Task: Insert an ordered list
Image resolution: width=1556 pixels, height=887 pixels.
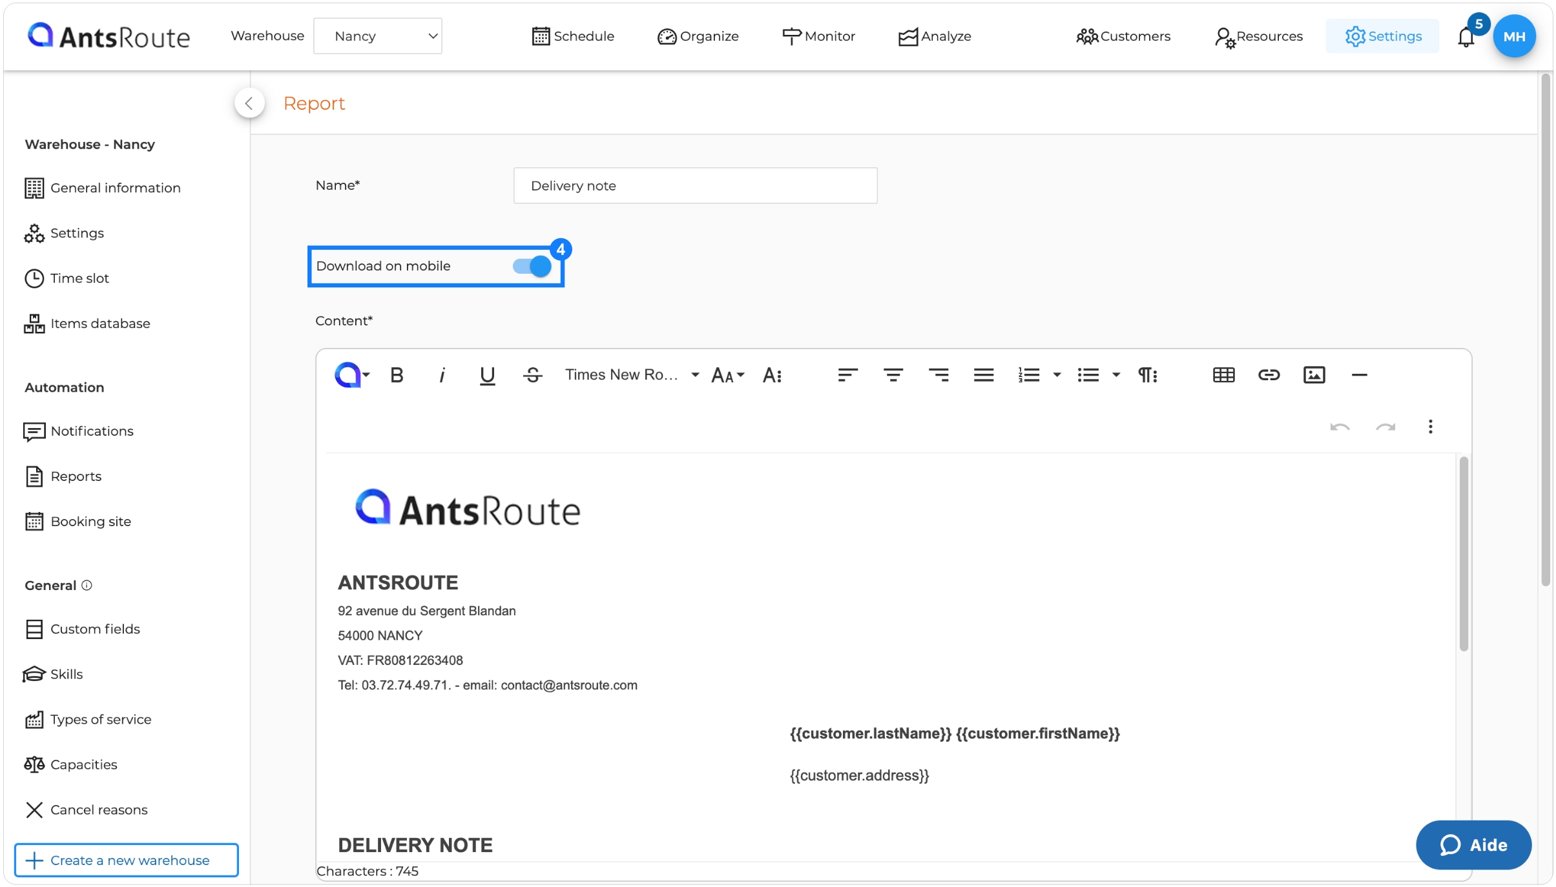Action: click(1029, 375)
